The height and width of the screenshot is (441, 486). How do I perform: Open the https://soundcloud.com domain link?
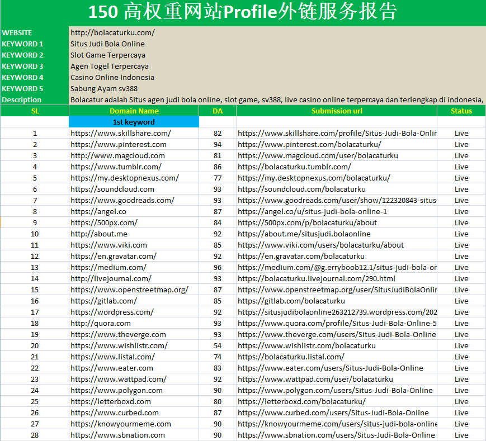coord(112,189)
